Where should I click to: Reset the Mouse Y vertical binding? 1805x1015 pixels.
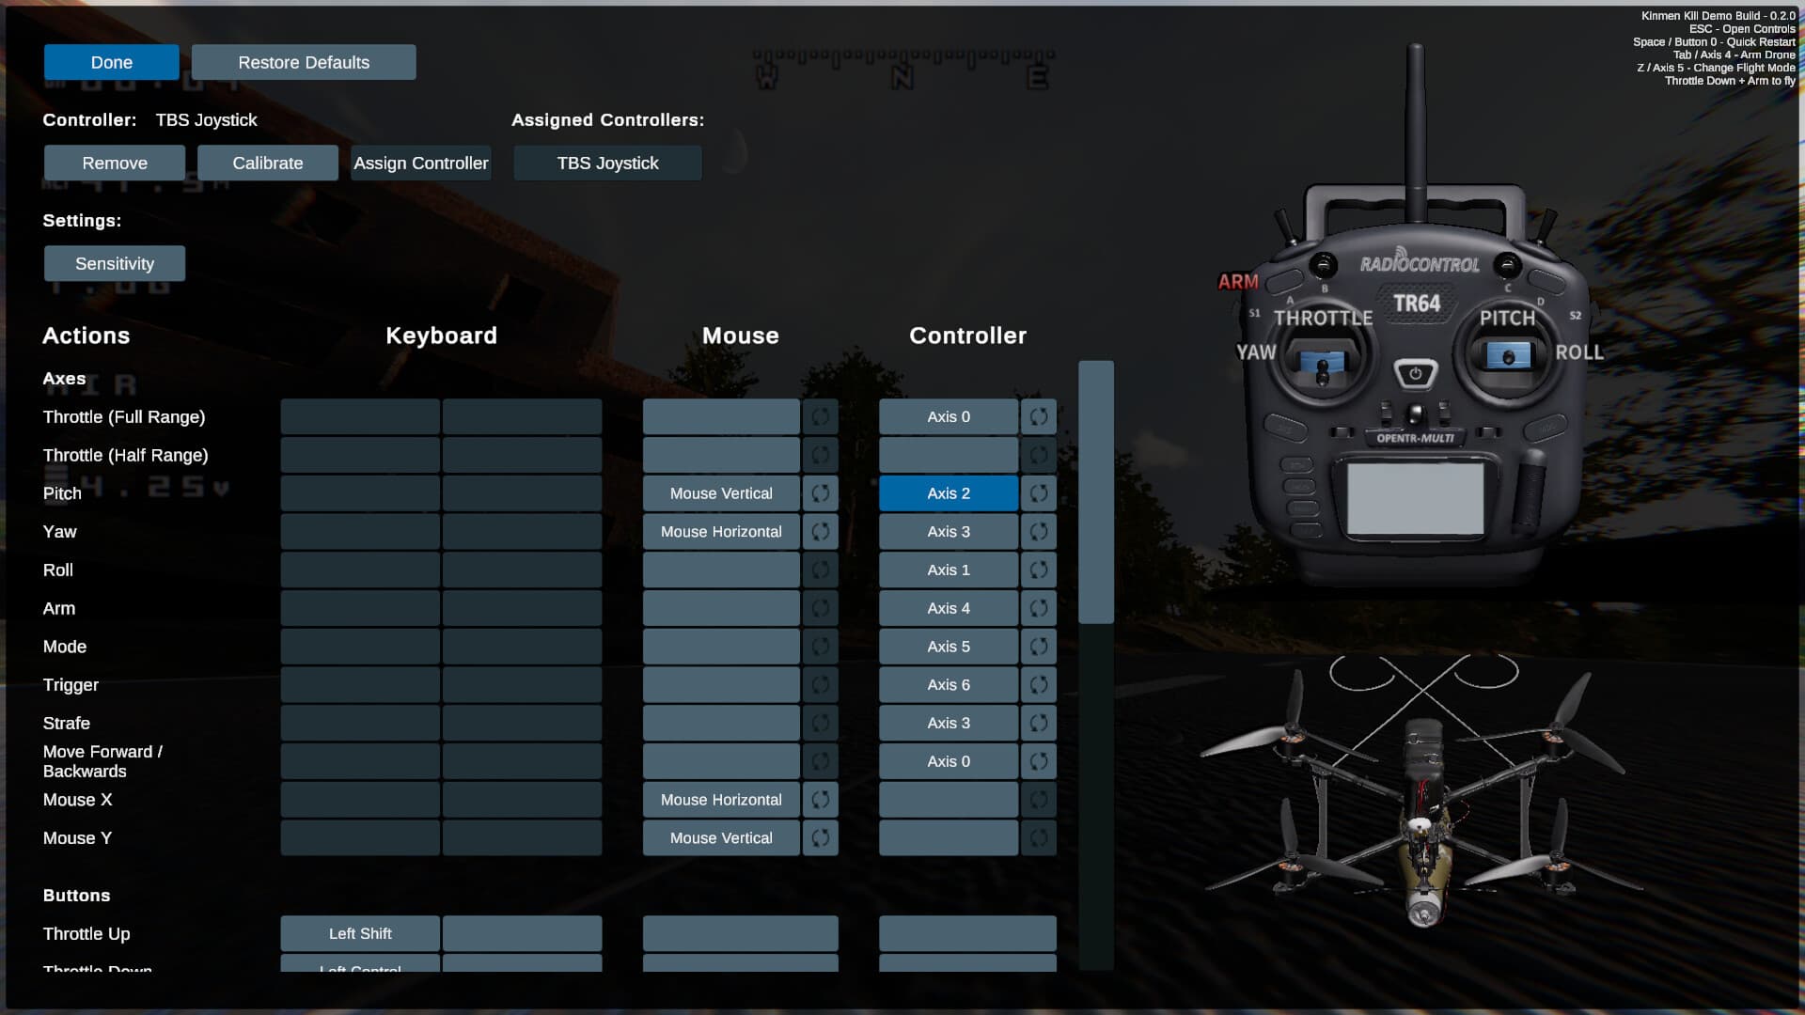[820, 837]
